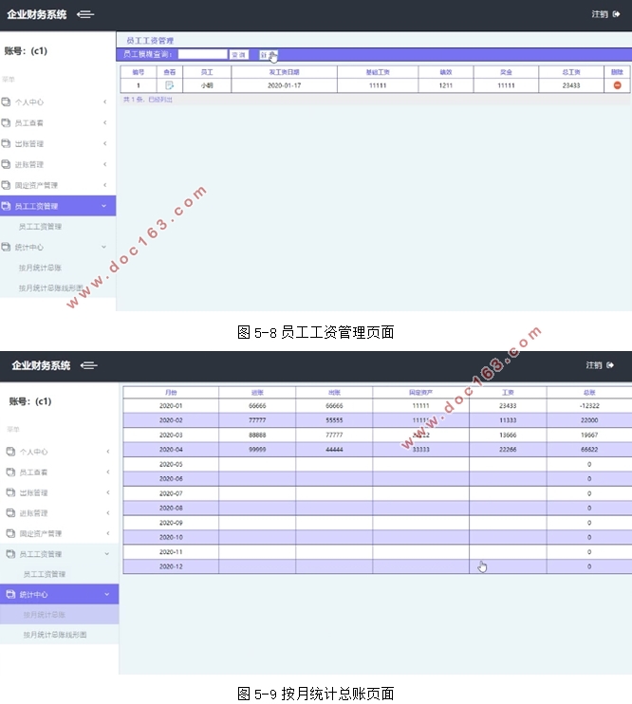Open 按月统计总账线形图 submenu item in Figure 5-8
This screenshot has width=632, height=704.
50,287
